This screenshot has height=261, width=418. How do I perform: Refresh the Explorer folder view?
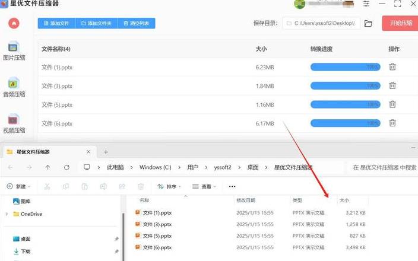tap(66, 167)
